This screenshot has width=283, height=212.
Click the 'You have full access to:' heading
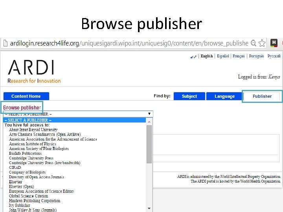tap(27, 125)
